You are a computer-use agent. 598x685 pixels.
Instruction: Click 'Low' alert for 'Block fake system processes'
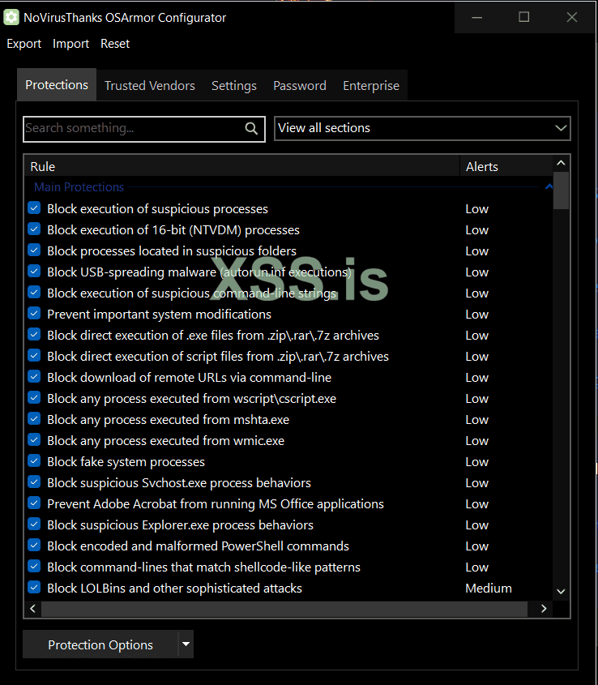476,462
